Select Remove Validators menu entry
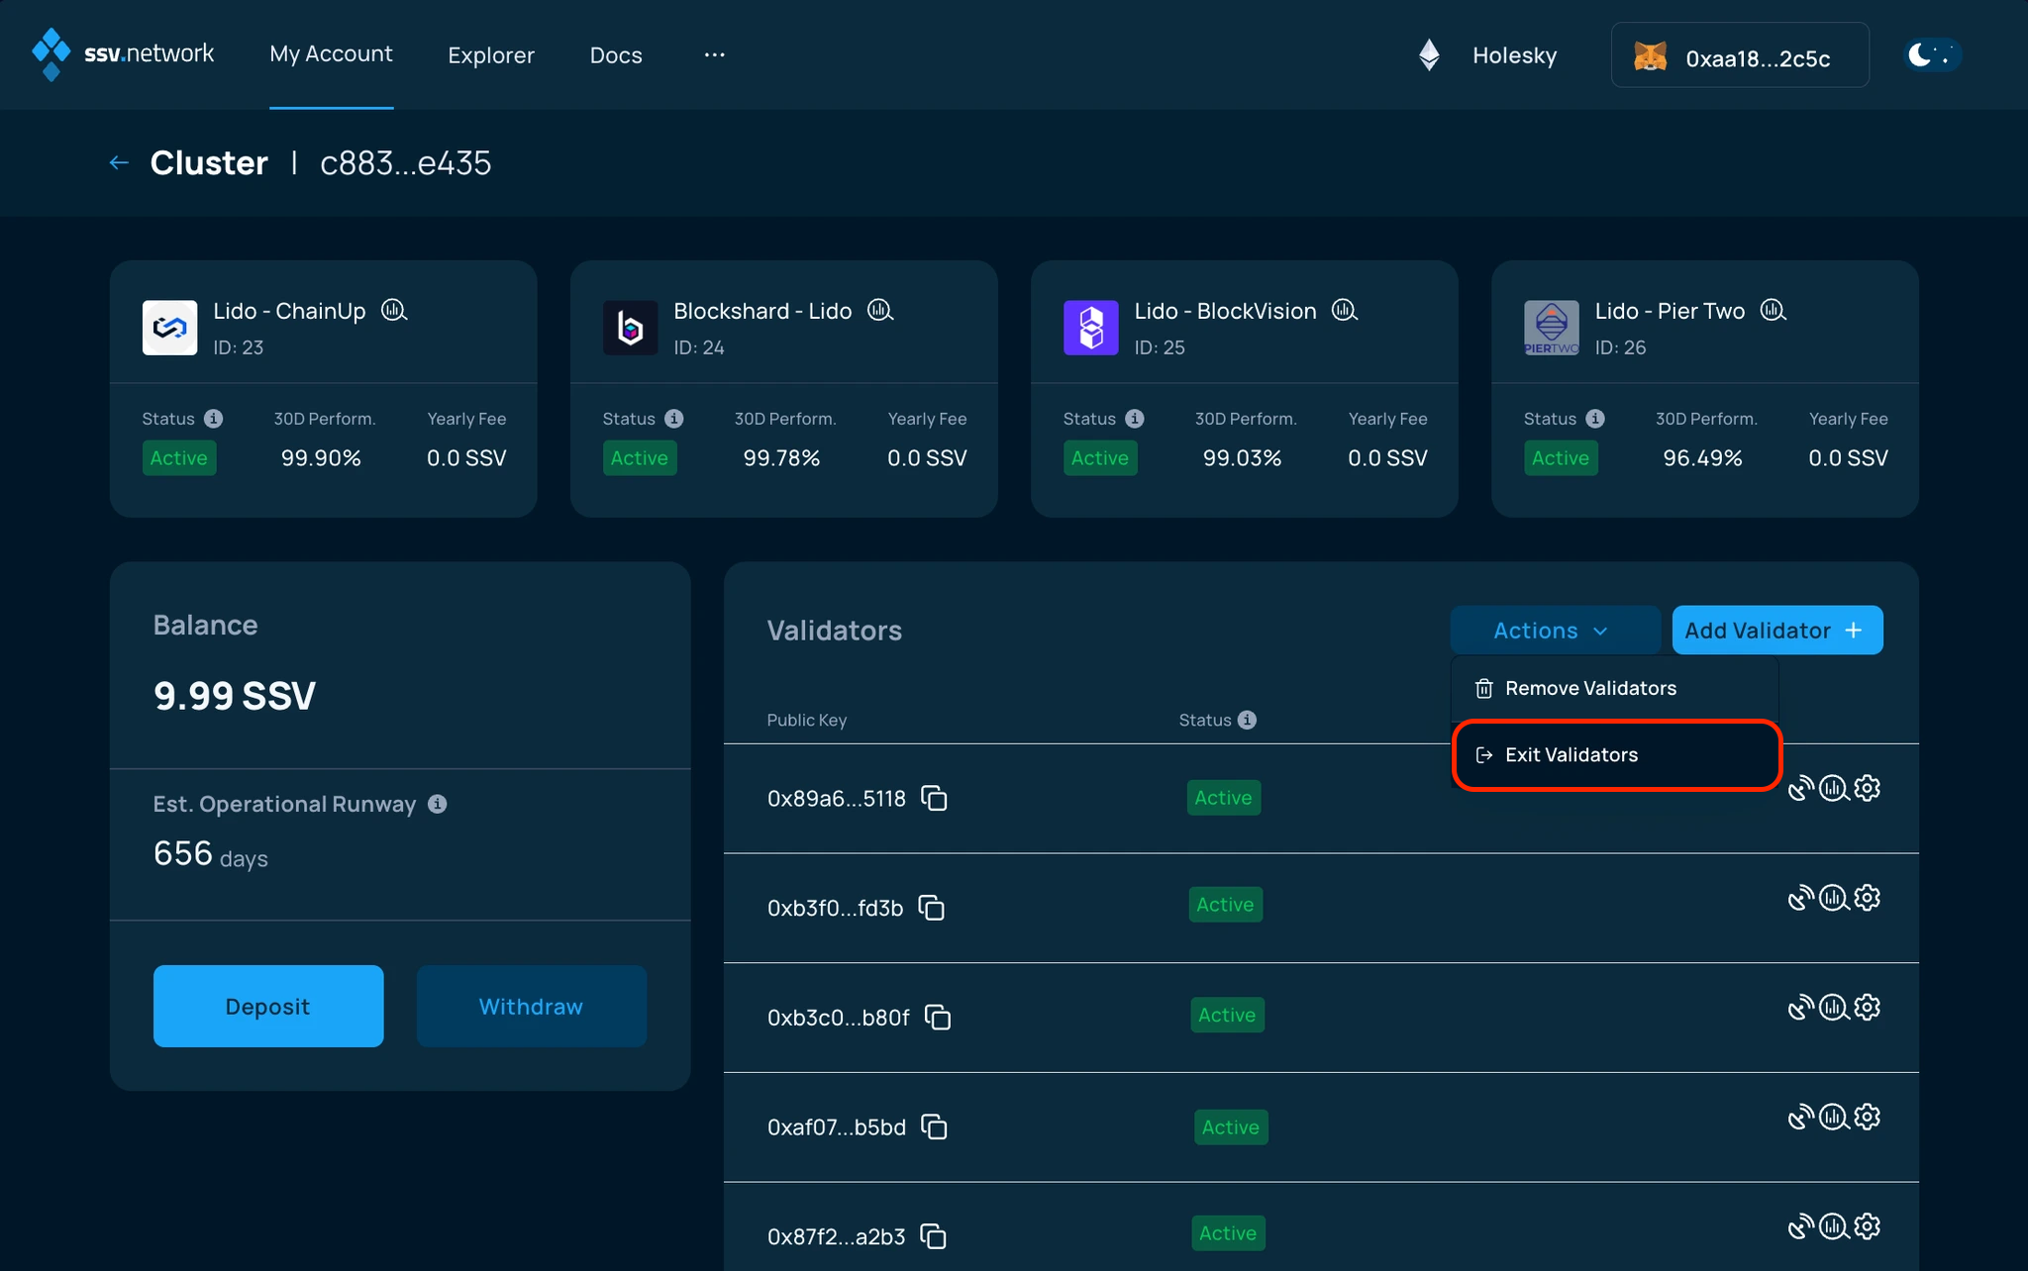 1616,688
